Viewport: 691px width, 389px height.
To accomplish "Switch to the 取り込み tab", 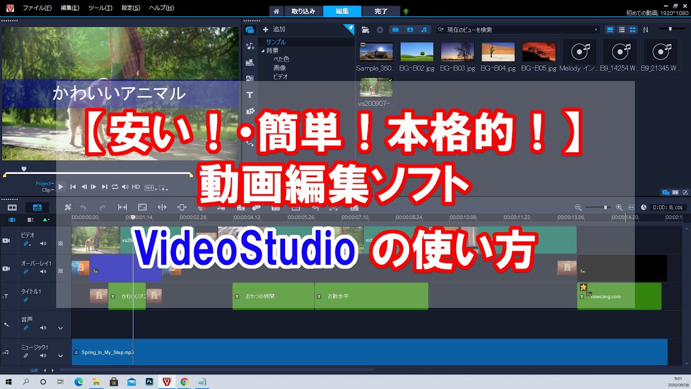I will pyautogui.click(x=303, y=11).
